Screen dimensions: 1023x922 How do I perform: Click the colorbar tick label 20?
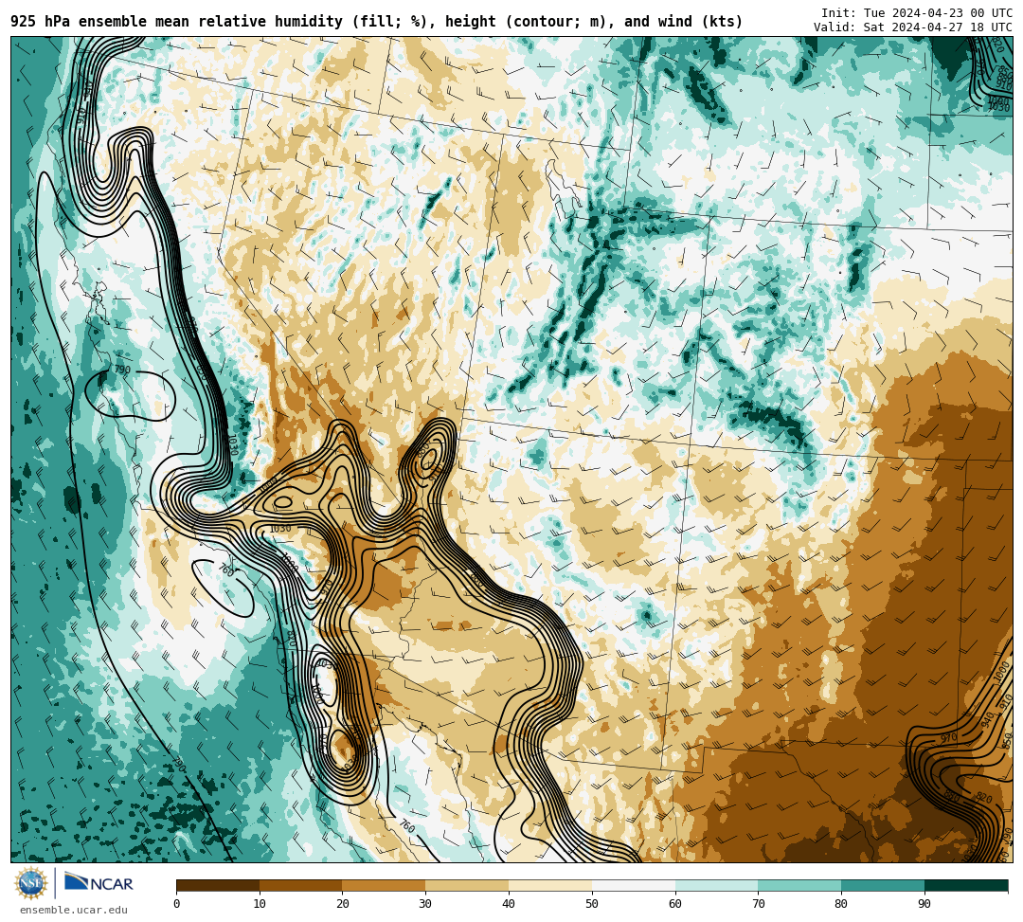[343, 904]
